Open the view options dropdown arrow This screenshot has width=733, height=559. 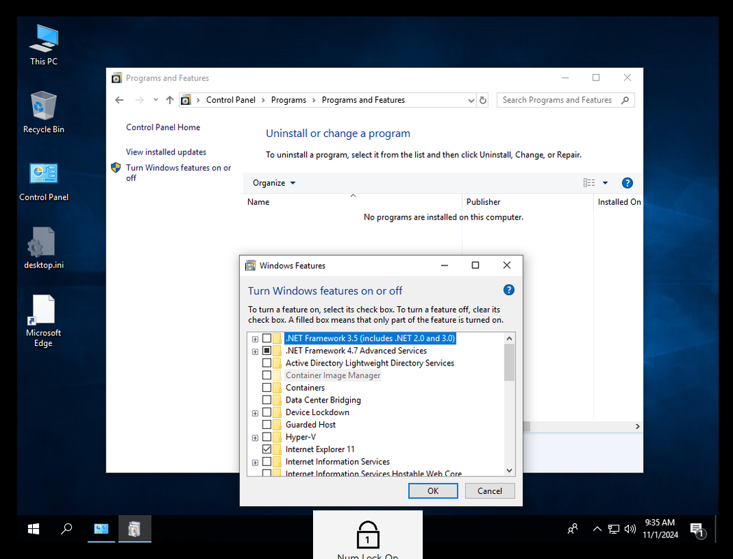[x=605, y=183]
